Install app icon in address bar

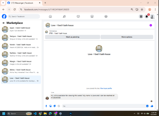click(137, 10)
